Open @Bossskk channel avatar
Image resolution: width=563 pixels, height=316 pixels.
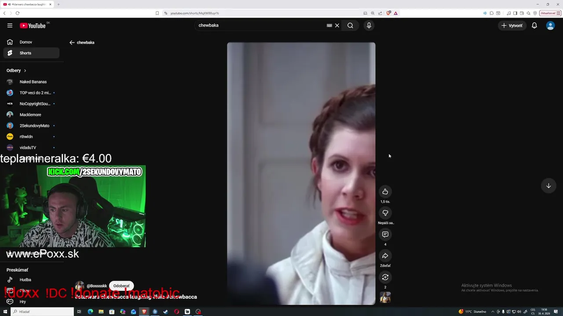(80, 286)
